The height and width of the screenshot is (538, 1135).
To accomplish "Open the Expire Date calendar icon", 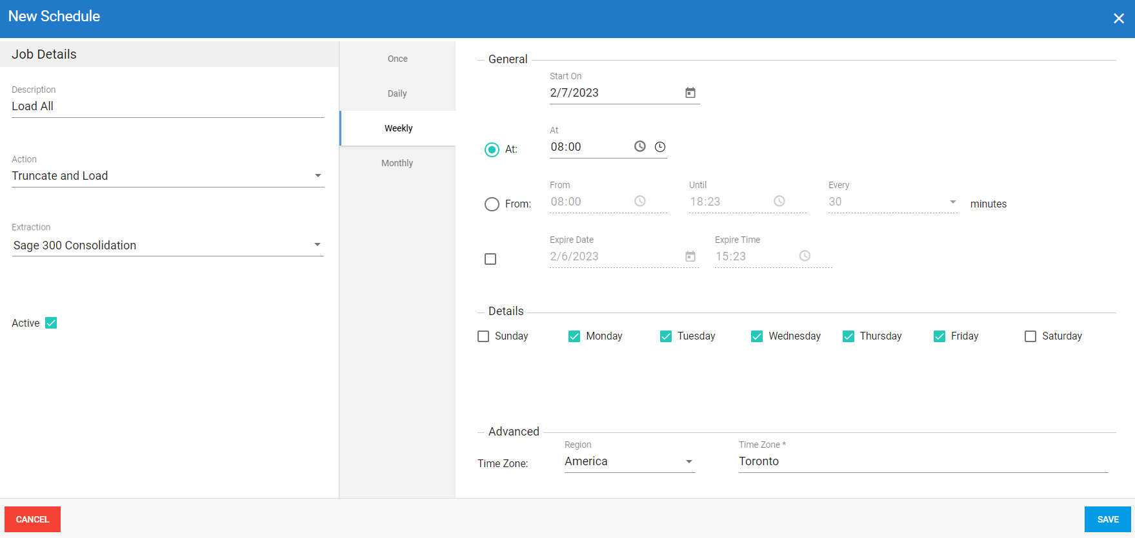I will 690,256.
